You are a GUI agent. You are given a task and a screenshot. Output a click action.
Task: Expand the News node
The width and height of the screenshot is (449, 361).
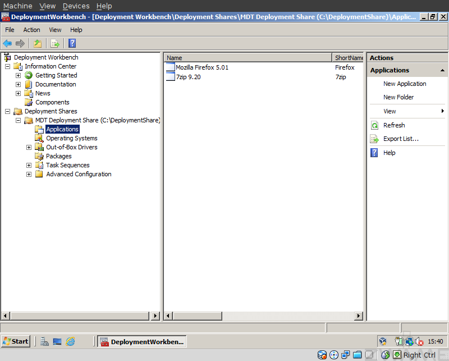18,93
